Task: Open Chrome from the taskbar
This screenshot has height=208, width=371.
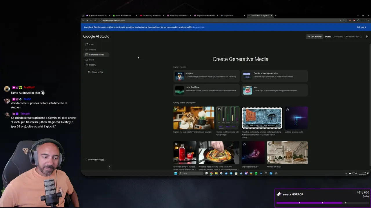Action: coord(211,173)
